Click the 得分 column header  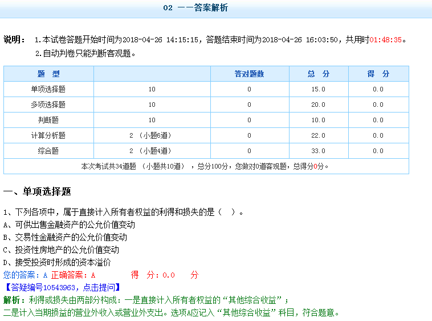378,74
